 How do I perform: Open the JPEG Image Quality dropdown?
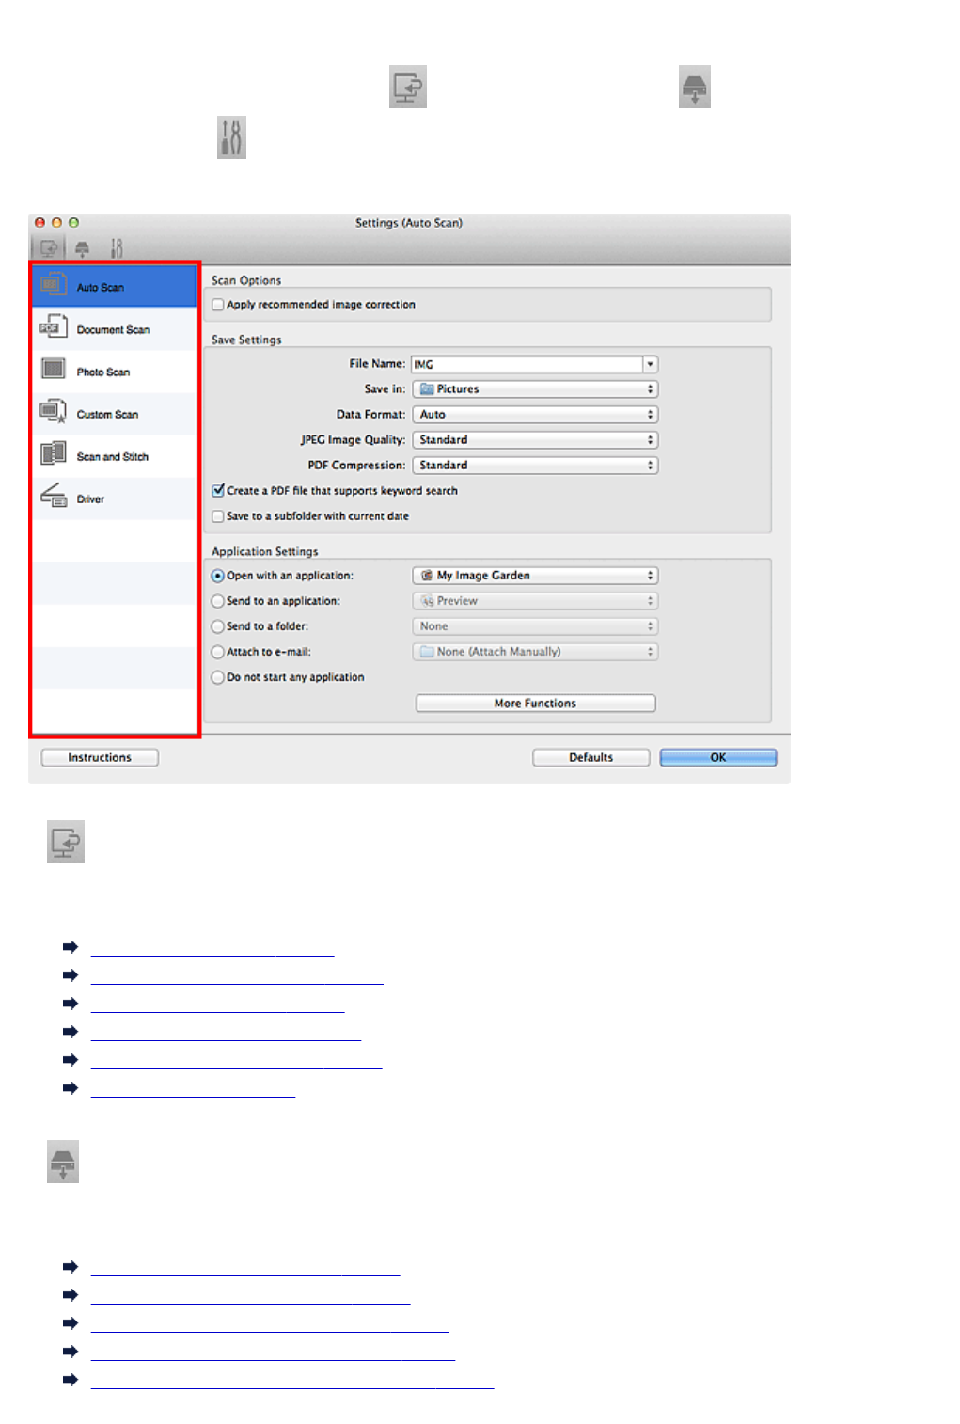tap(535, 440)
